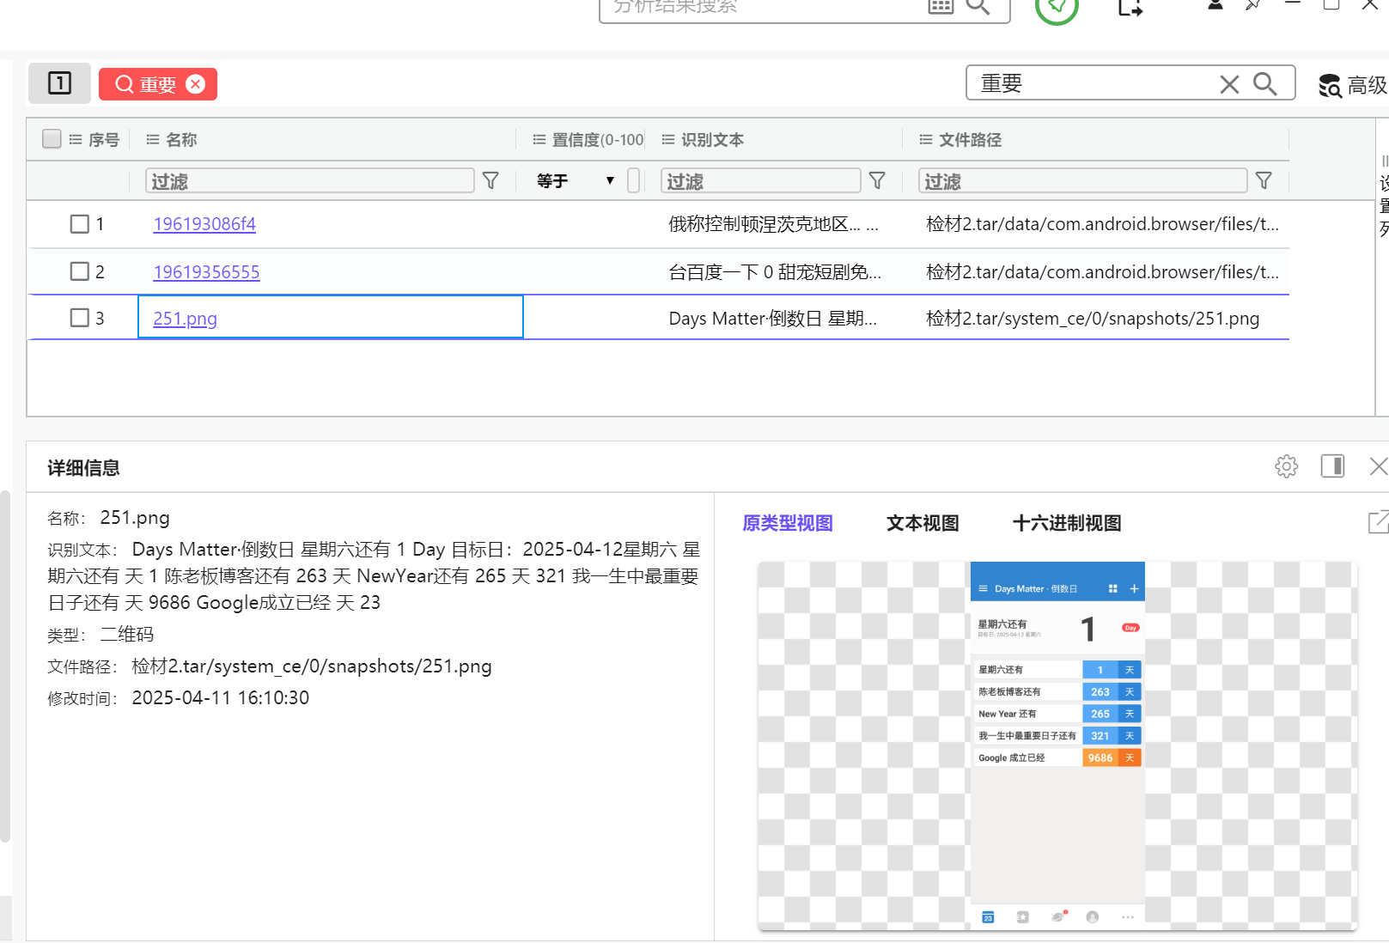Check row 1 checkbox

(77, 223)
